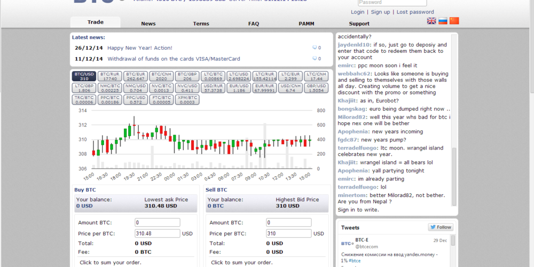534x267 pixels.
Task: Pick the NMC/BTC trading pair
Action: (111, 88)
